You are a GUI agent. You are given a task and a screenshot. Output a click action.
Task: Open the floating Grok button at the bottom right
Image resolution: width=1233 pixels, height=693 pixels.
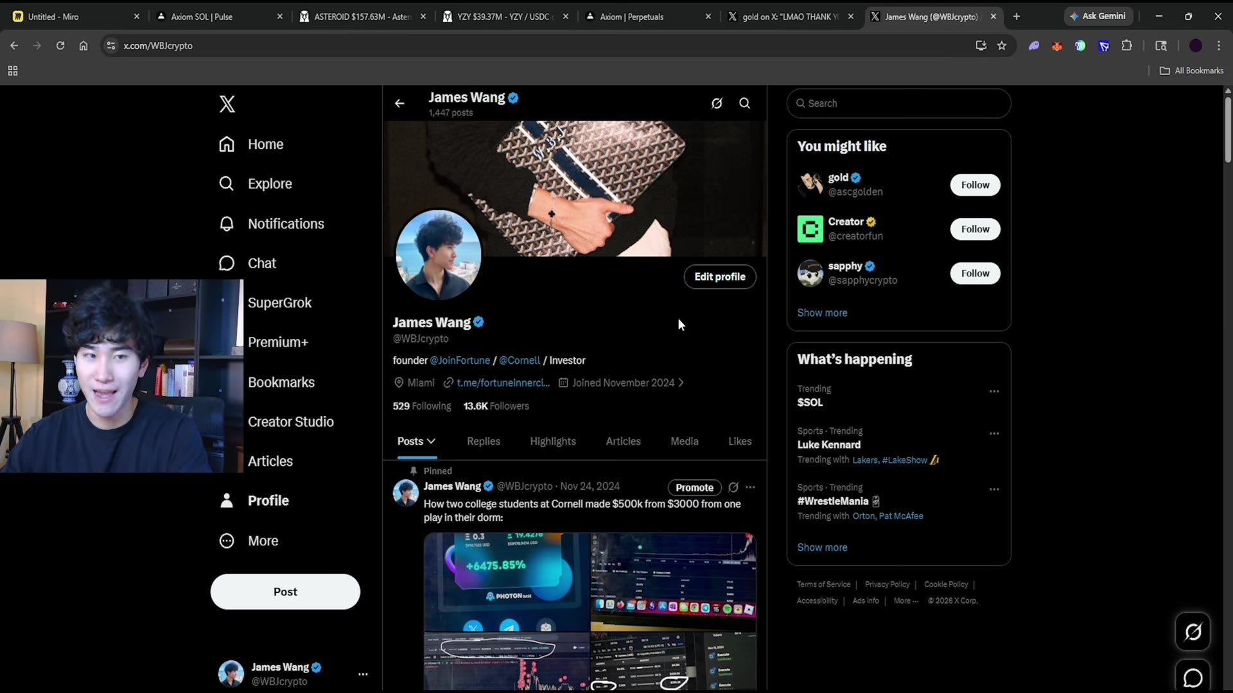pos(1193,632)
